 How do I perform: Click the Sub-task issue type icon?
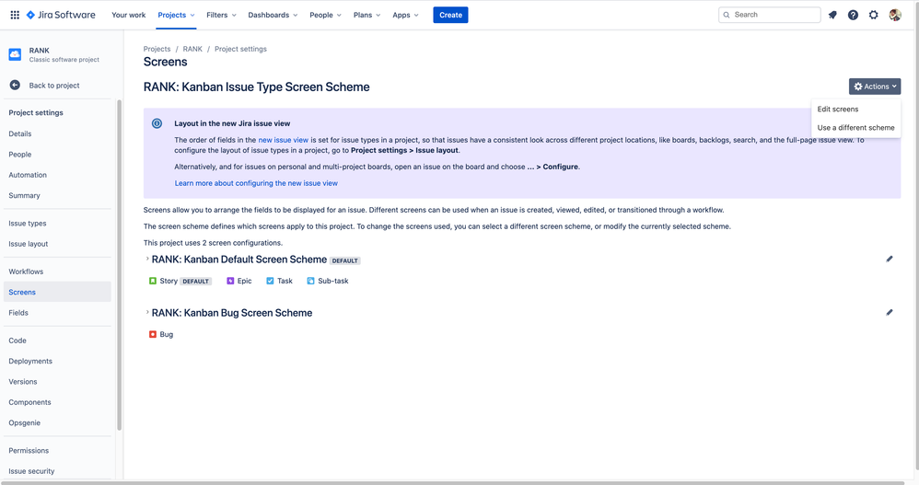(310, 282)
